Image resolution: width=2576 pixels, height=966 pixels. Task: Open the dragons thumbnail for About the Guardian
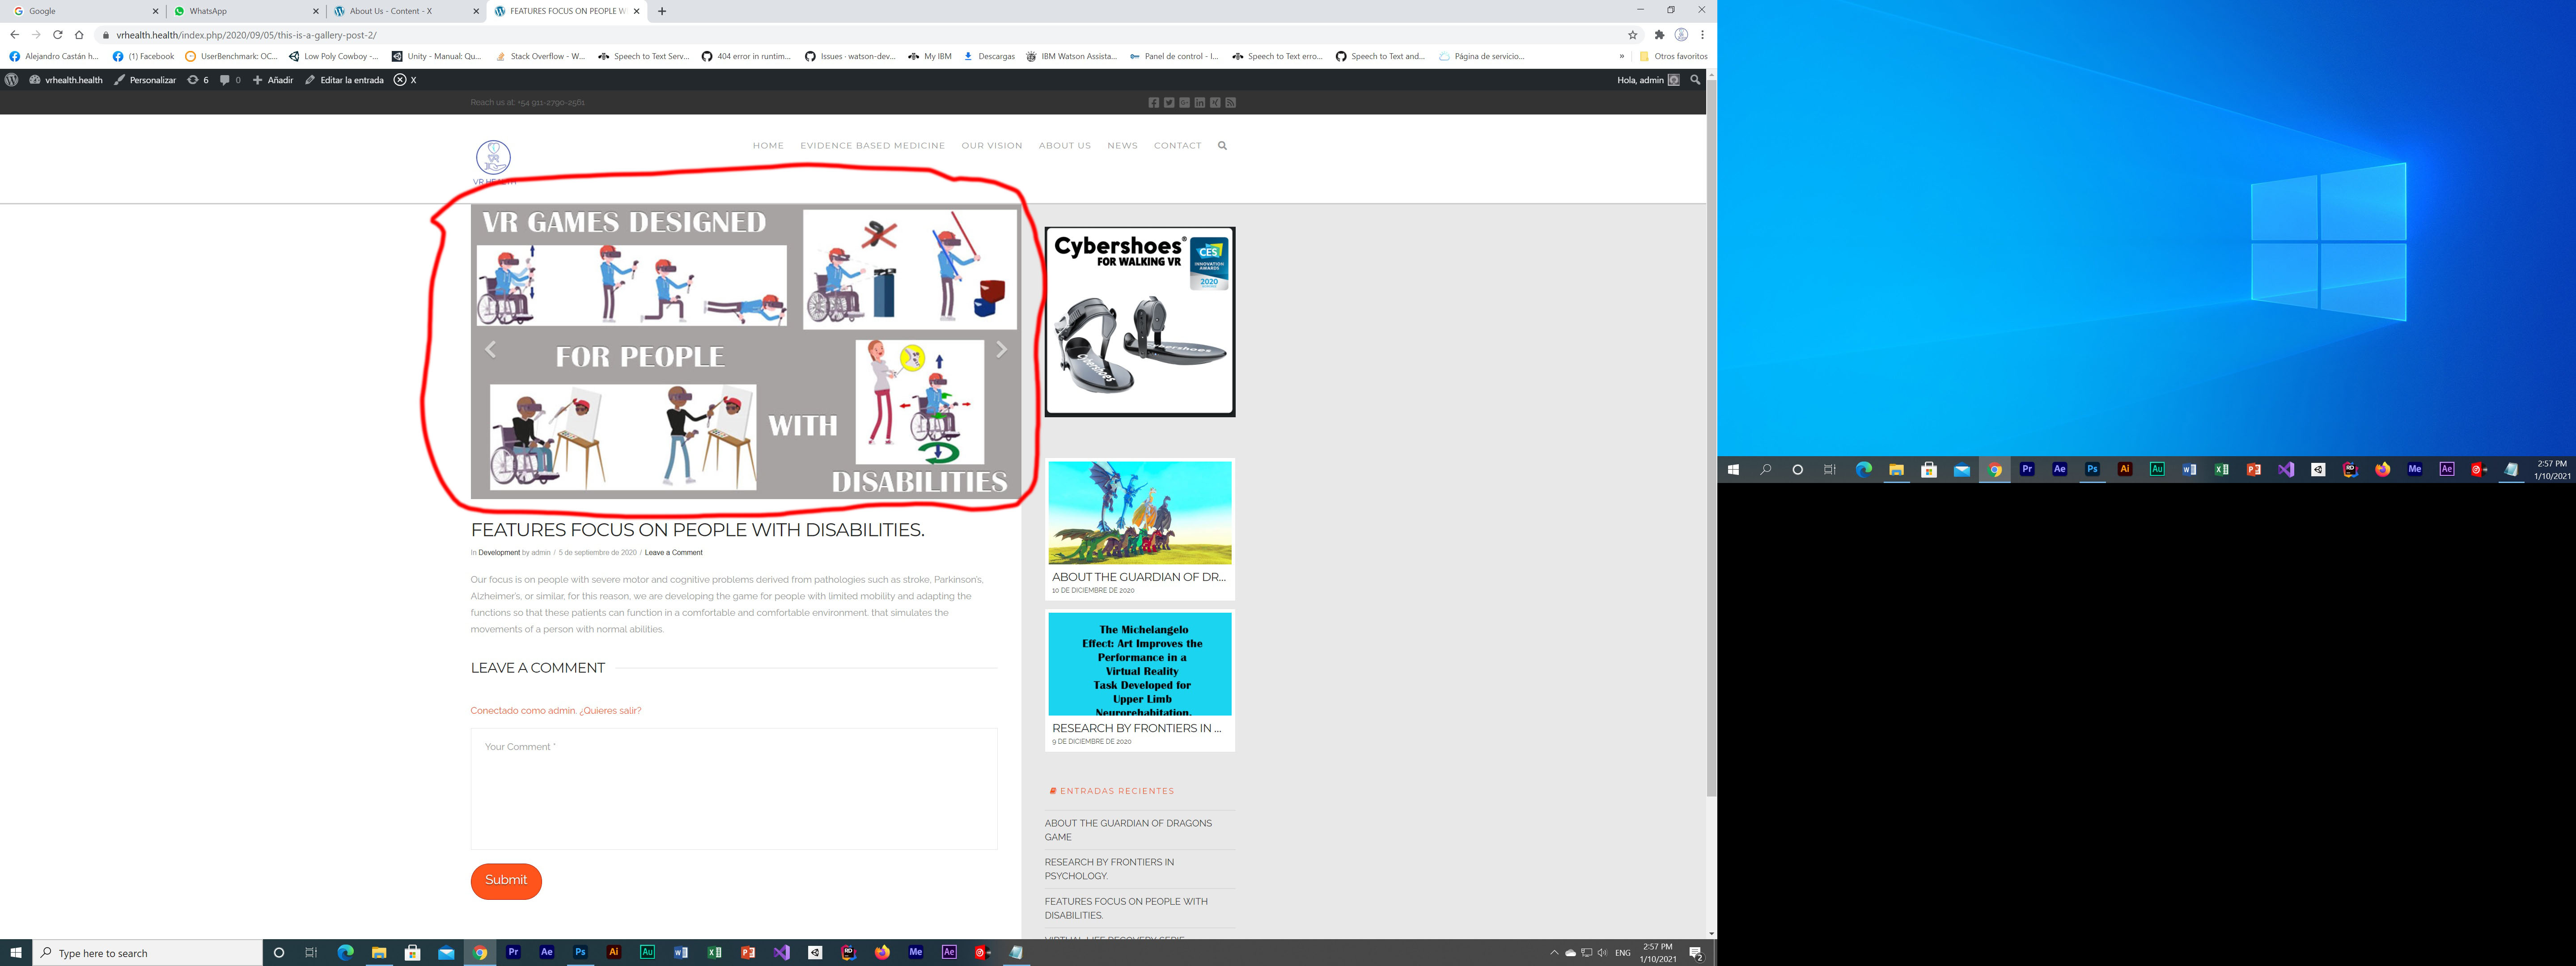point(1140,513)
